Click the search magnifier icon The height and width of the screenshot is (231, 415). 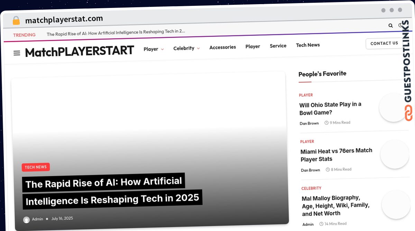tap(390, 26)
